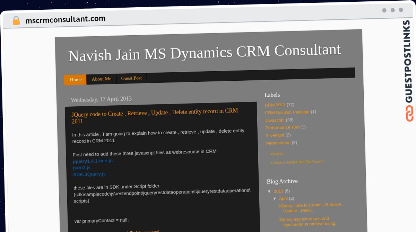The height and width of the screenshot is (232, 416).
Task: Open the AI tools to build CRM like Base44 link
Action: [x=297, y=162]
